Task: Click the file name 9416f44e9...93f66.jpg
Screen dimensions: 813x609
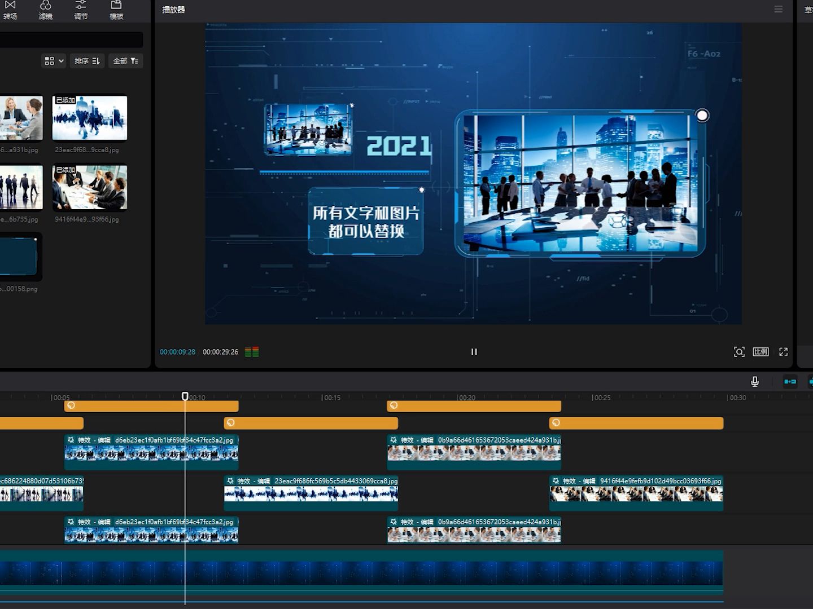Action: coord(87,219)
